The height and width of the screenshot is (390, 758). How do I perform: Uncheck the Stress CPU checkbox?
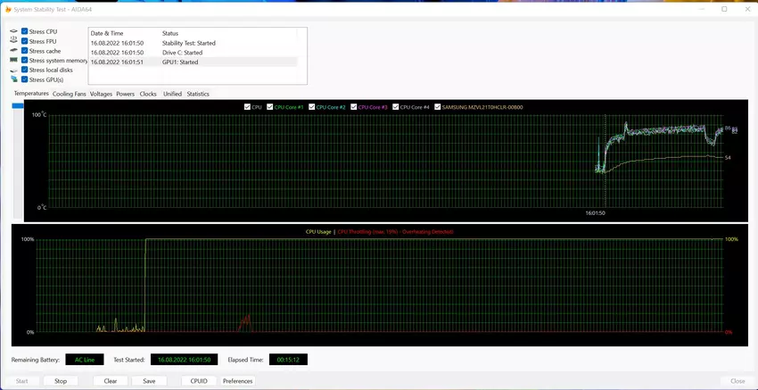point(25,31)
